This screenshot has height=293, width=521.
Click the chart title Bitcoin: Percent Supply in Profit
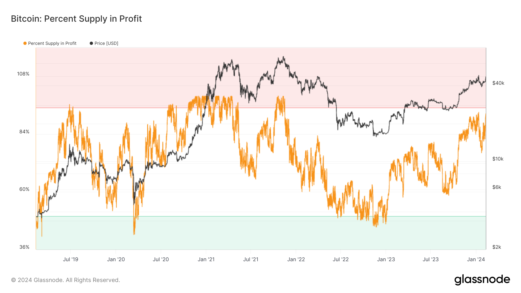pos(76,19)
